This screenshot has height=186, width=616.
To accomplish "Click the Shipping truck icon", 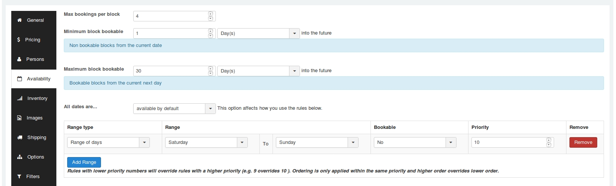I will [20, 138].
